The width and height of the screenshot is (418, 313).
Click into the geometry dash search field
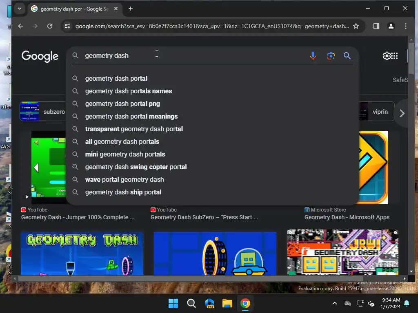tap(195, 55)
